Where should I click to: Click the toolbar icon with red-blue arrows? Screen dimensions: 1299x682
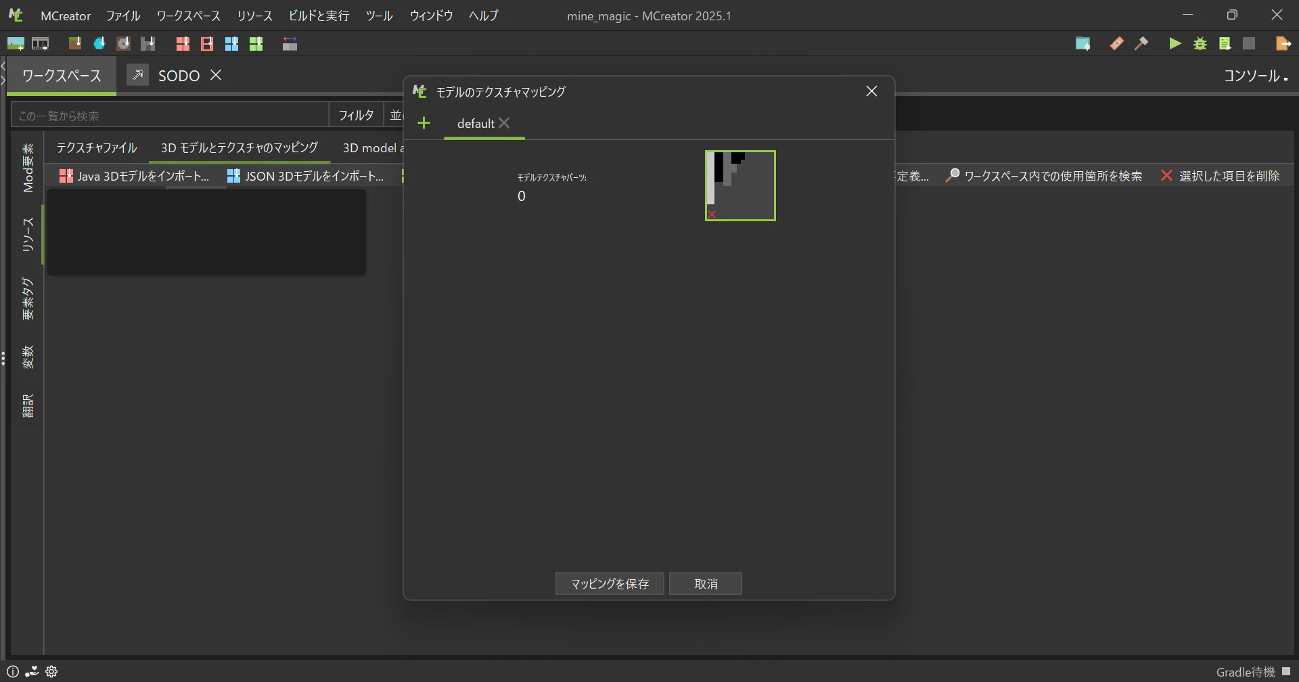click(x=290, y=44)
